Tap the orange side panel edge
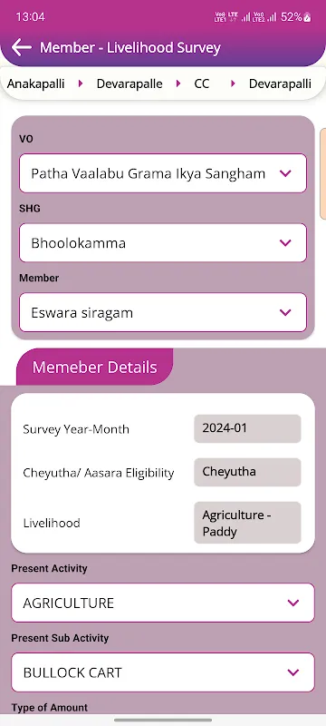326x726 pixels. coord(322,174)
